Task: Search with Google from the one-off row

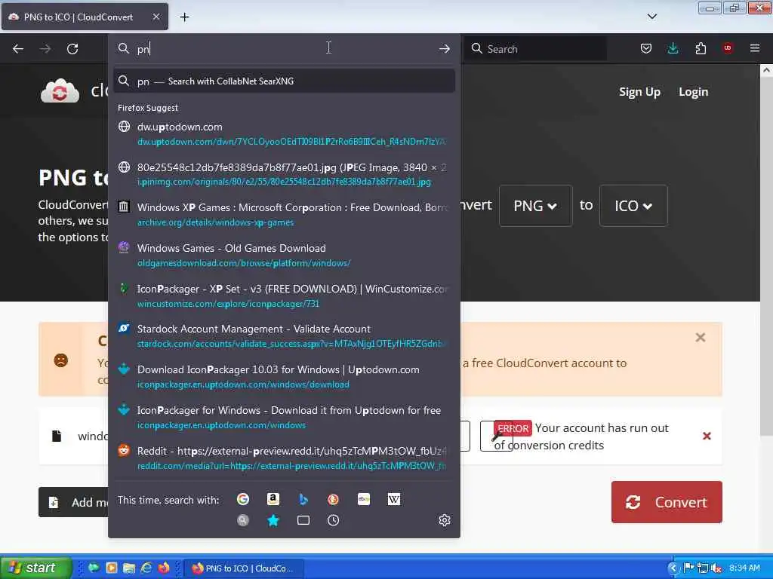Action: click(243, 499)
